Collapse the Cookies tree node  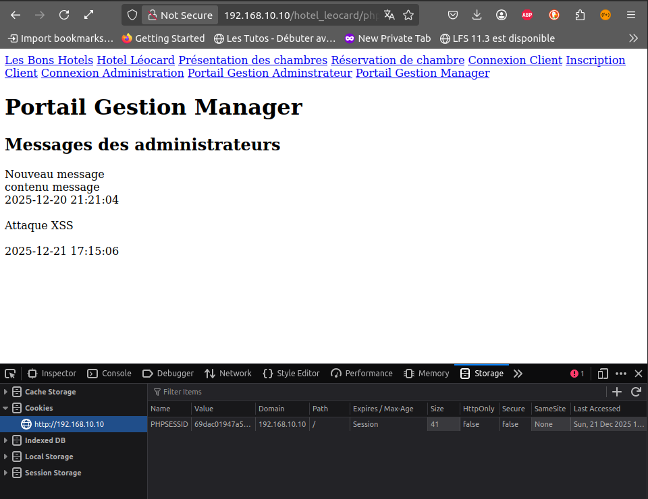click(x=7, y=408)
